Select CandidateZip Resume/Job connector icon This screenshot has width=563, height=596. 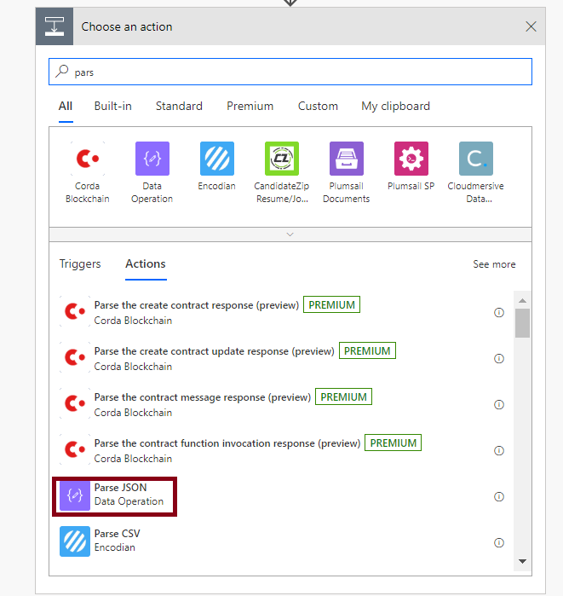point(282,159)
